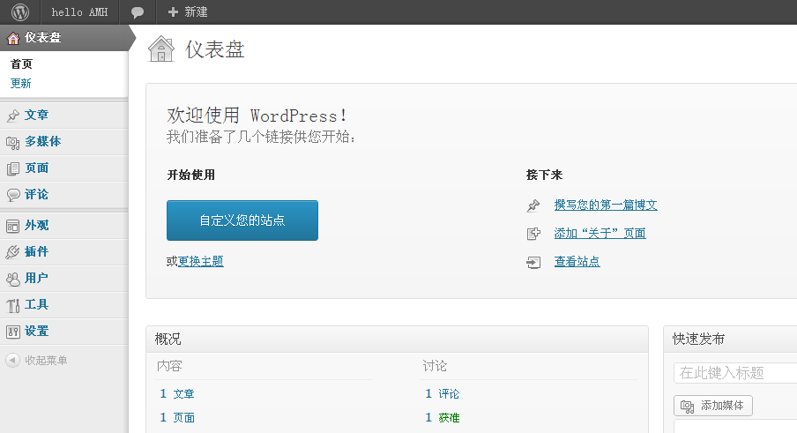Collapse the sidebar with the 收起菜单 arrow

12,360
